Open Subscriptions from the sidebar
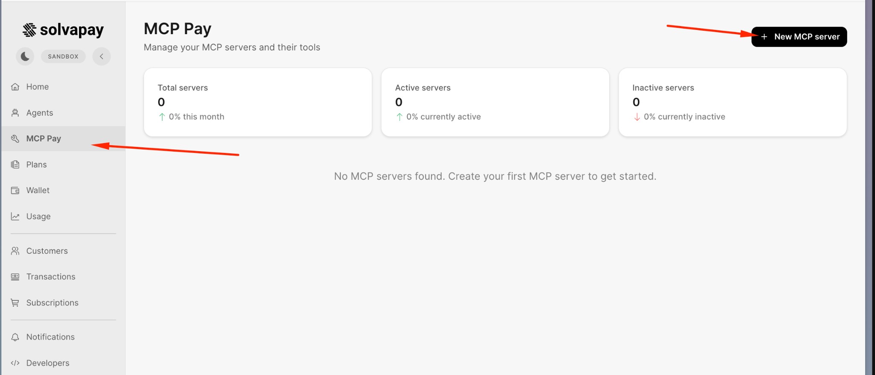This screenshot has width=875, height=375. click(x=63, y=303)
